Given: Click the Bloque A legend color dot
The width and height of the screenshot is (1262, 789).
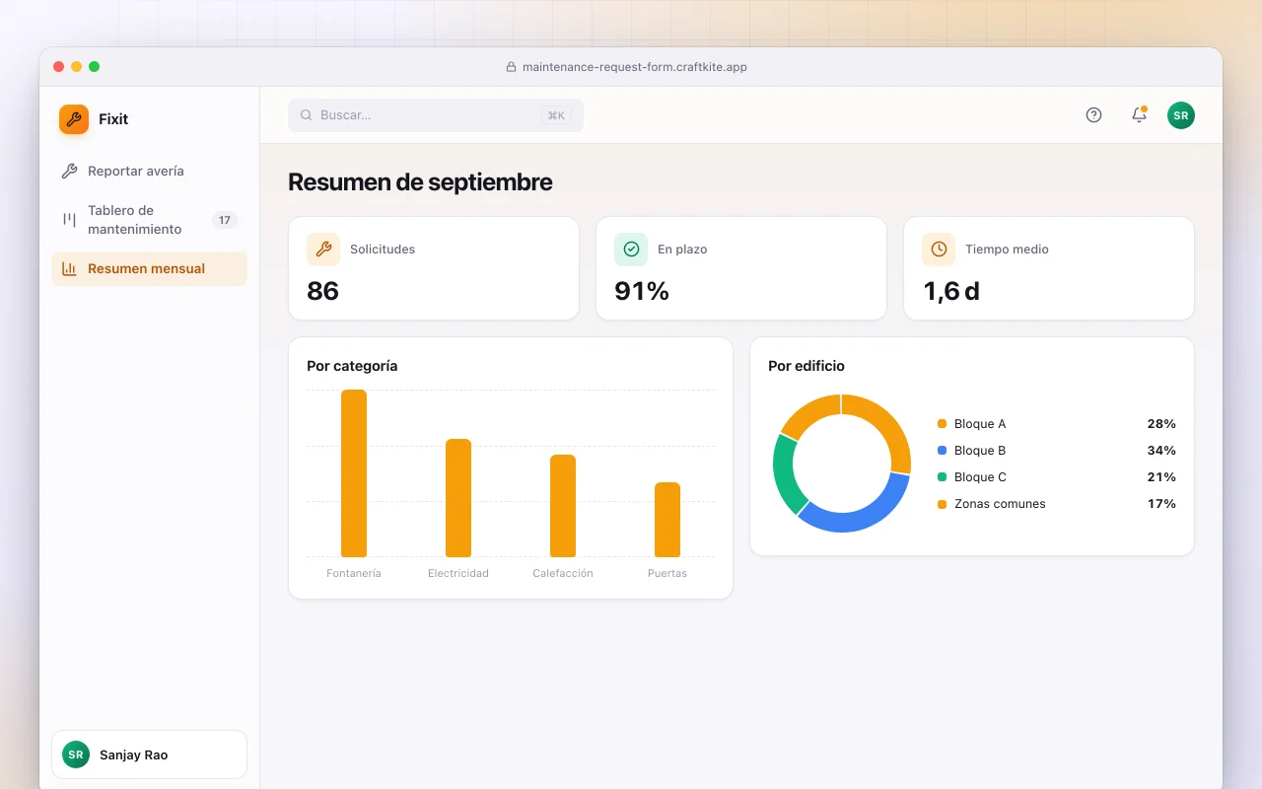Looking at the screenshot, I should click(942, 424).
